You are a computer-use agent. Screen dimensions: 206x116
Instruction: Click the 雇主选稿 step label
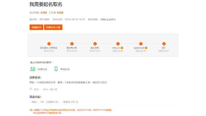tap(95, 48)
